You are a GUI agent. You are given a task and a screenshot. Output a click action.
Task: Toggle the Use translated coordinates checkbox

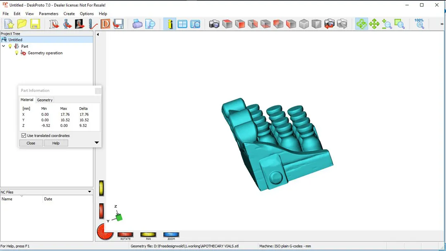click(24, 136)
